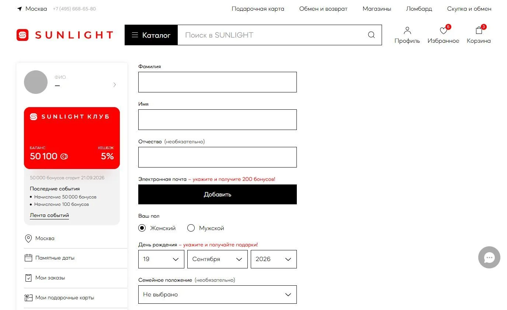Open the Каталог menu
Screen dimensions: 507x310
click(x=151, y=35)
